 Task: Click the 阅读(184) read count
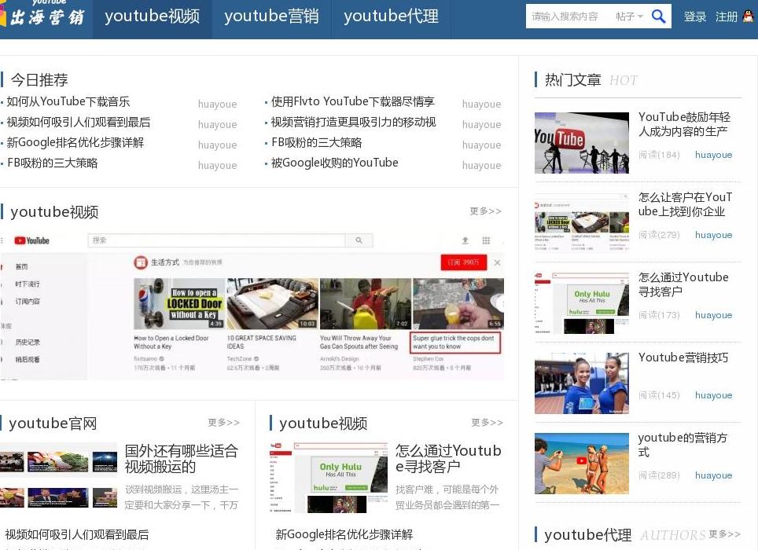pyautogui.click(x=659, y=155)
